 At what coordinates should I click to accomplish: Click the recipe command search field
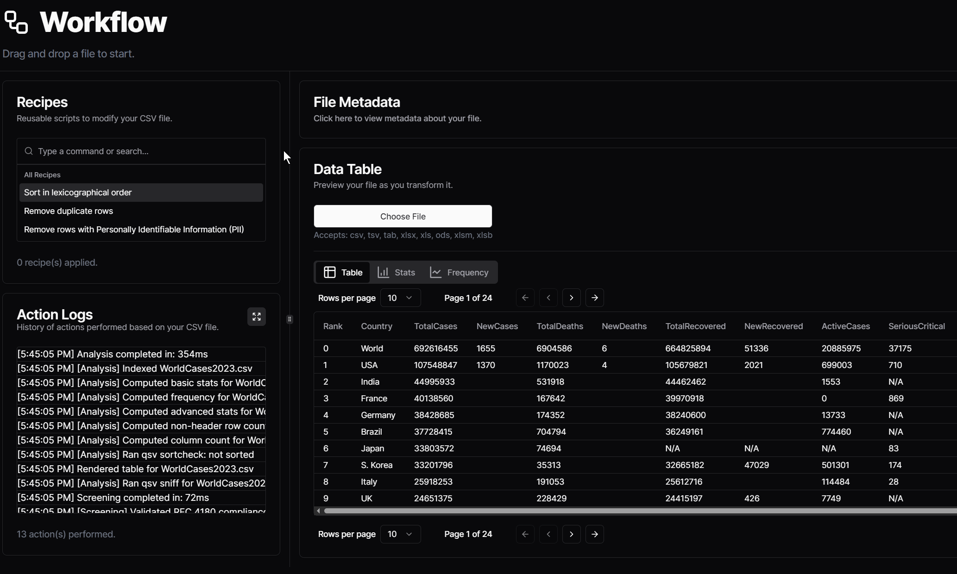148,151
